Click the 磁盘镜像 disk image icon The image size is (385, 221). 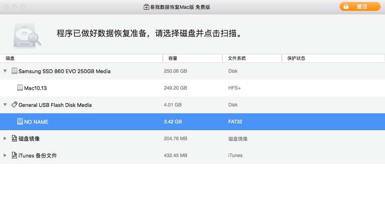14,138
